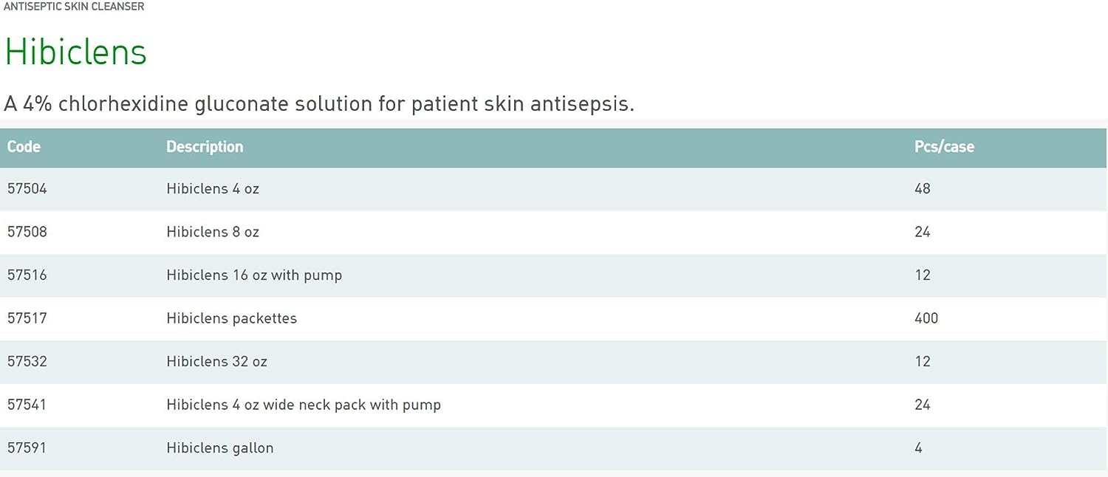Click product code 57541
This screenshot has height=477, width=1108.
pyautogui.click(x=27, y=405)
